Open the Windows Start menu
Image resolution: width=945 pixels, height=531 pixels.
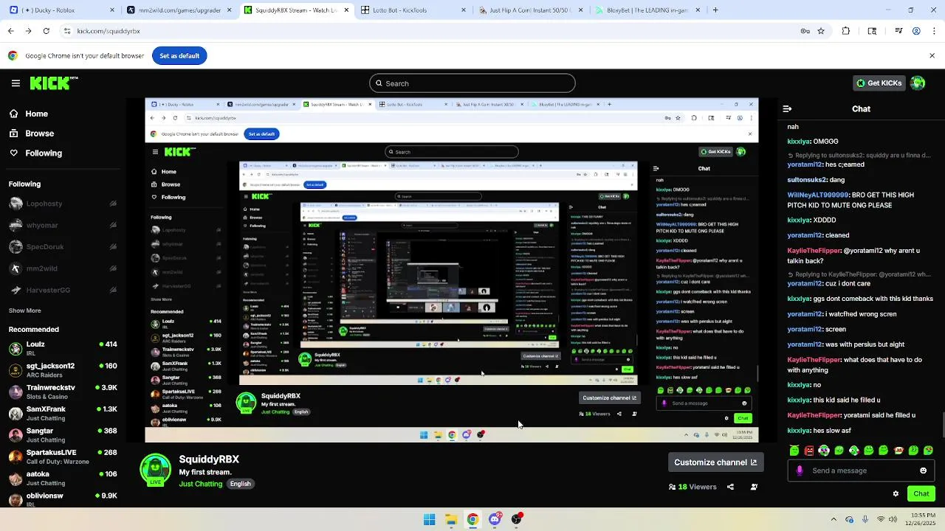pyautogui.click(x=429, y=519)
